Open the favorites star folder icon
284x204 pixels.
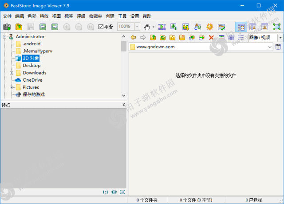pyautogui.click(x=173, y=37)
